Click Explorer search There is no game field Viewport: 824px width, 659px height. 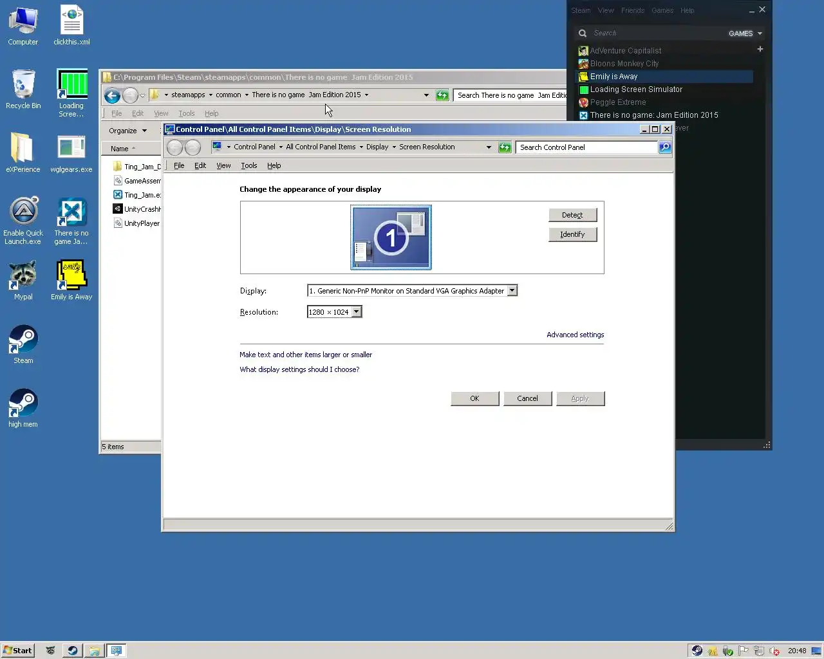[510, 95]
